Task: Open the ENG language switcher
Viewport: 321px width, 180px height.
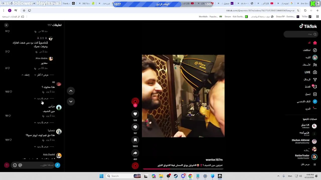Action: 290,176
